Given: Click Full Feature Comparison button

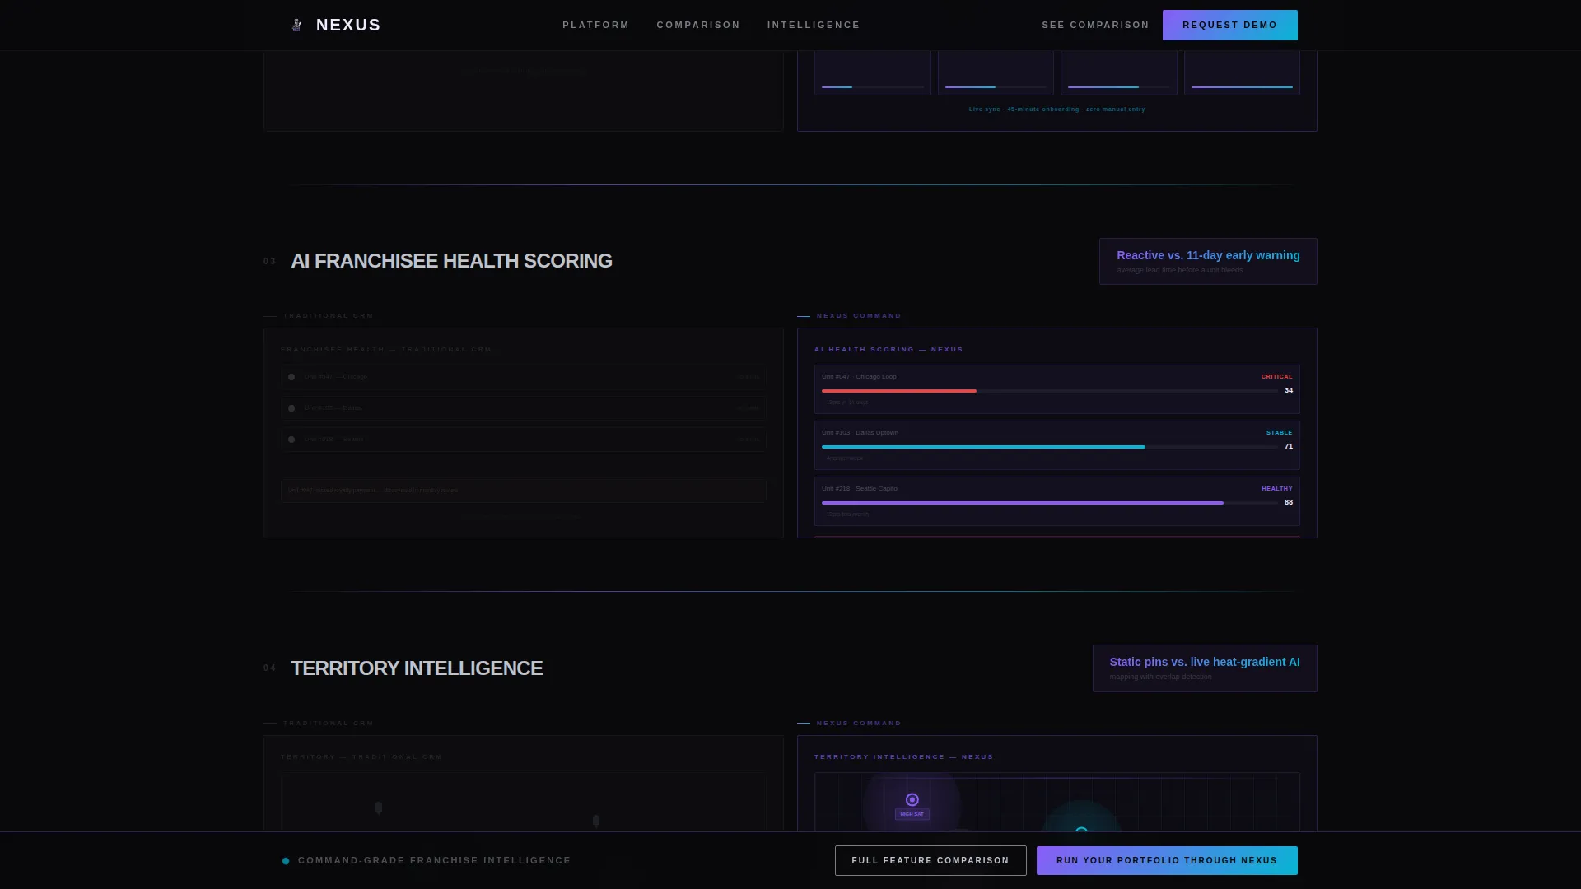Looking at the screenshot, I should tap(930, 860).
